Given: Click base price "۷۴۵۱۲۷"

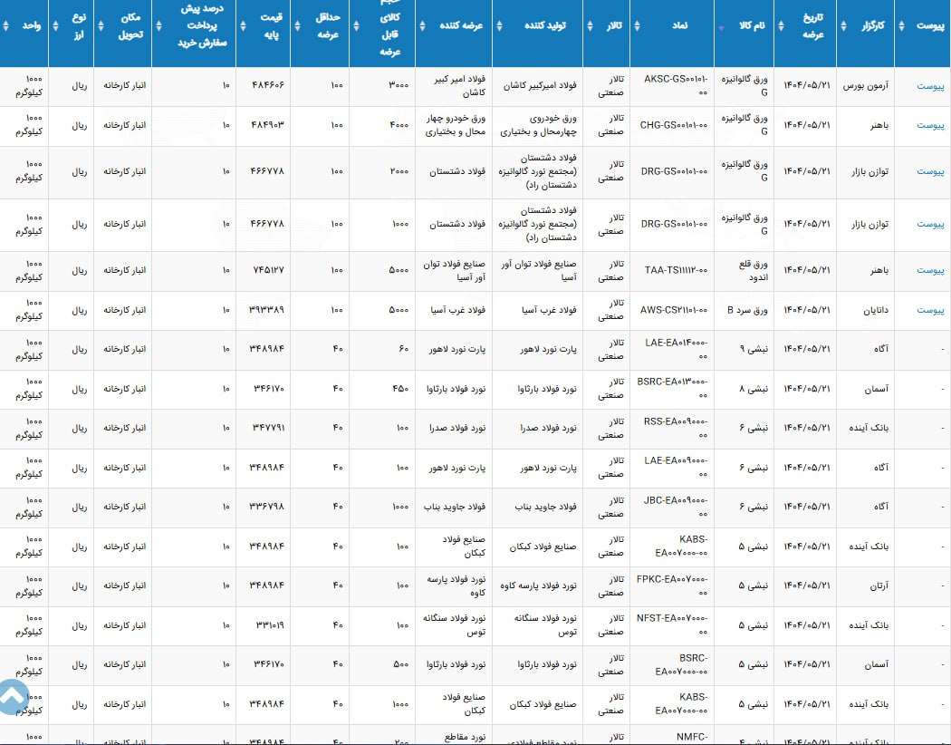Looking at the screenshot, I should (267, 270).
